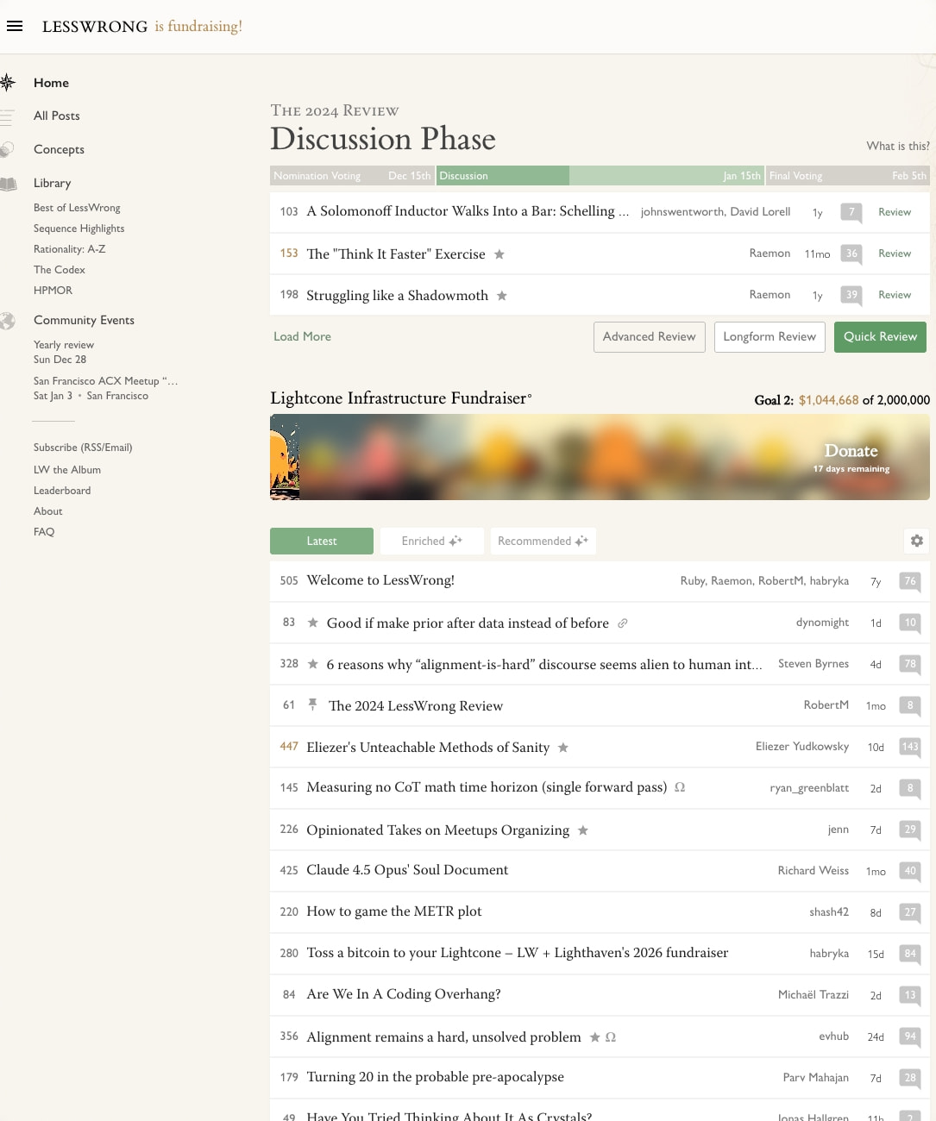Click the Home compass icon

(7, 83)
